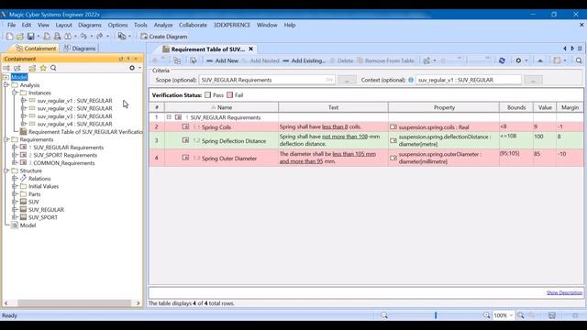Save the project with the floppy icon
587x330 pixels.
coord(30,37)
